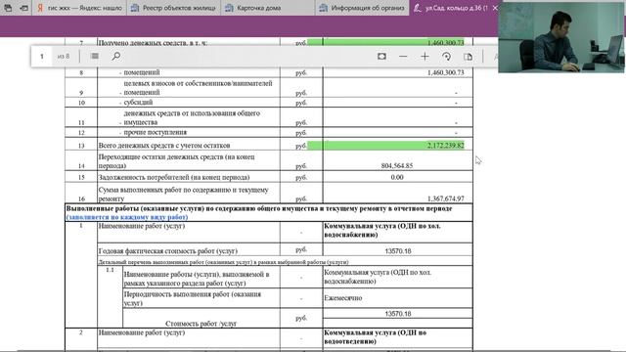Viewport: 626px width, 352px height.
Task: Click bold 'Коммунальная услуга (ОДН по хол. водоснабжению)'
Action: coord(382,231)
